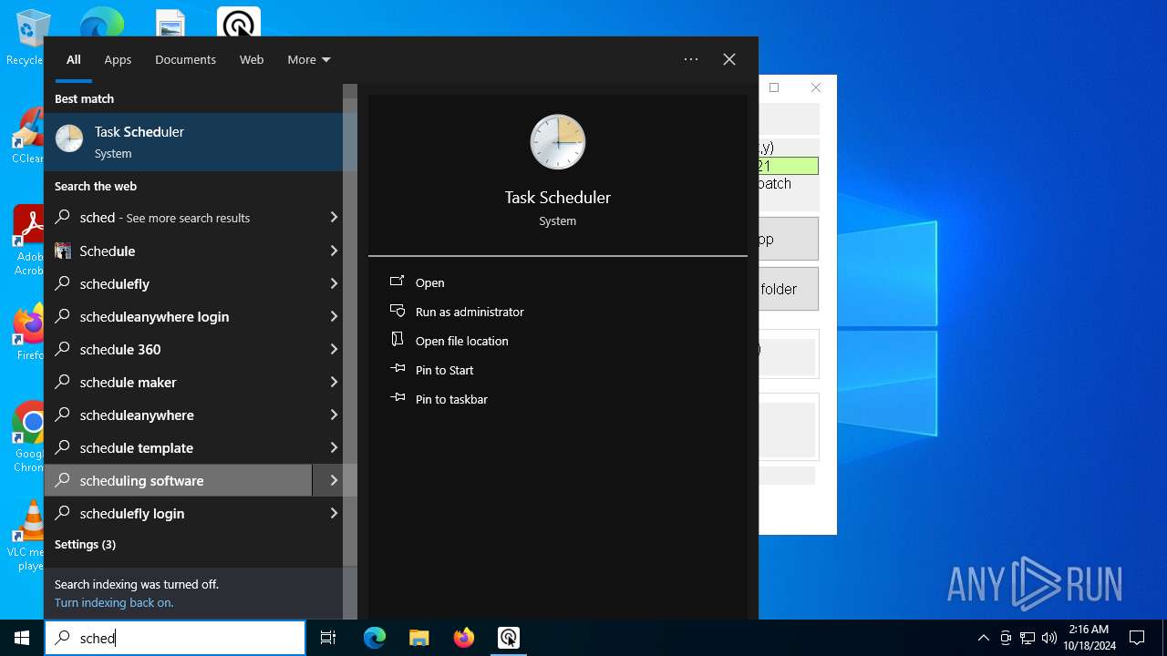The image size is (1167, 656).
Task: Expand arrow for 'sched - See more search results'
Action: point(334,218)
